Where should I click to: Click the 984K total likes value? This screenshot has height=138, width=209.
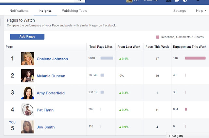pos(92,58)
